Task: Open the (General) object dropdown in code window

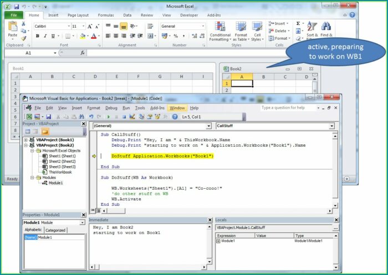Action: pos(209,126)
